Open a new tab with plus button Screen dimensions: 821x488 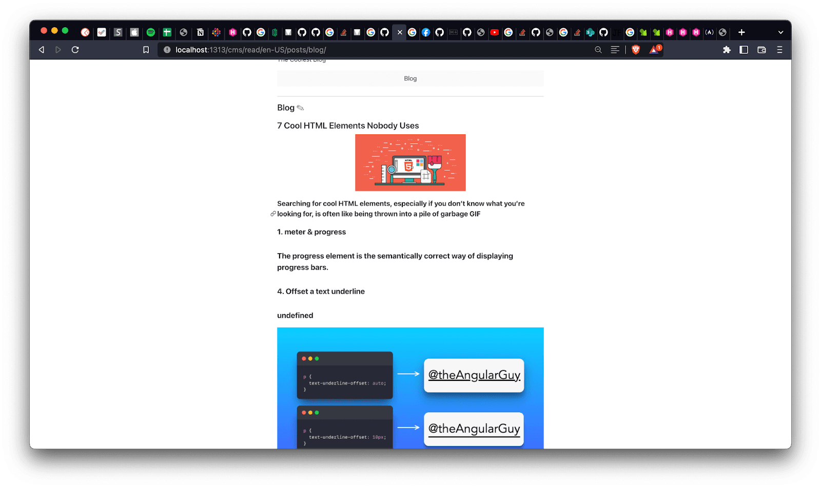pyautogui.click(x=741, y=32)
